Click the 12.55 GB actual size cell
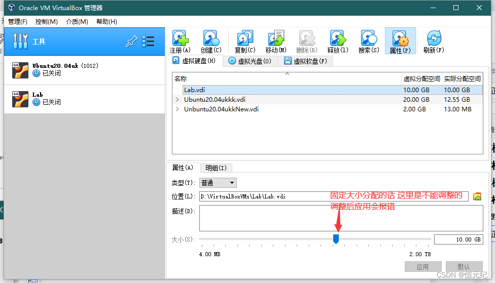This screenshot has height=283, width=495. (x=457, y=100)
